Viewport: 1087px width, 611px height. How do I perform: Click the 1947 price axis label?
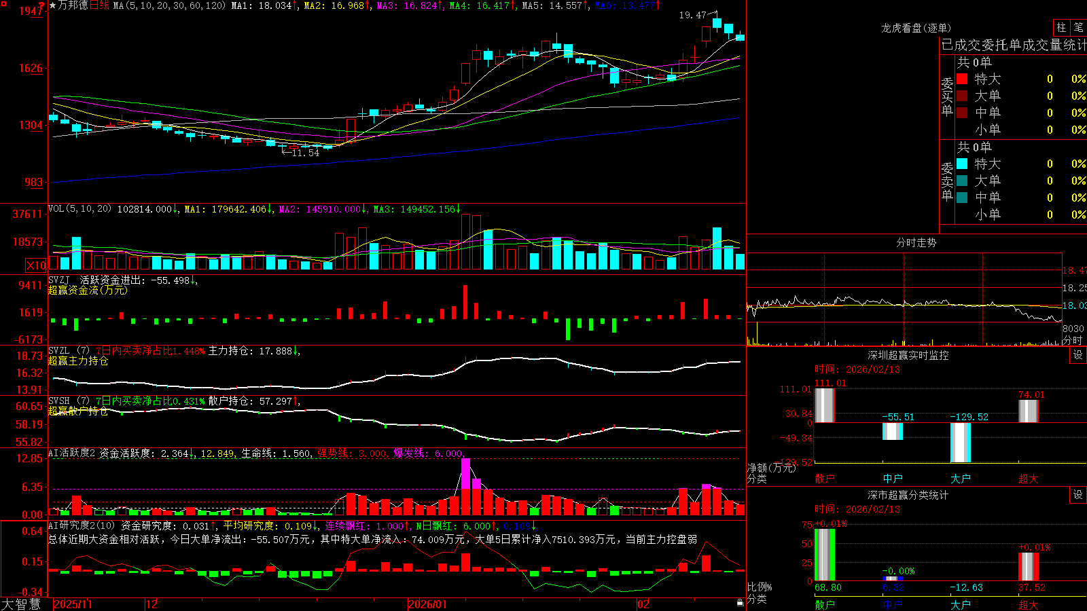31,11
